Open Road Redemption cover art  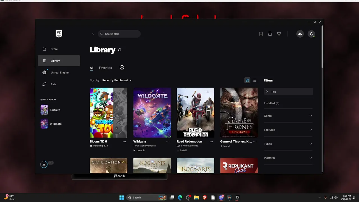pyautogui.click(x=195, y=113)
